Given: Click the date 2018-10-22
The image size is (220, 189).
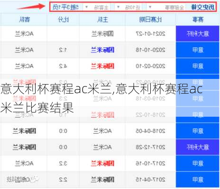Looking at the screenshot, I should [x=150, y=115].
